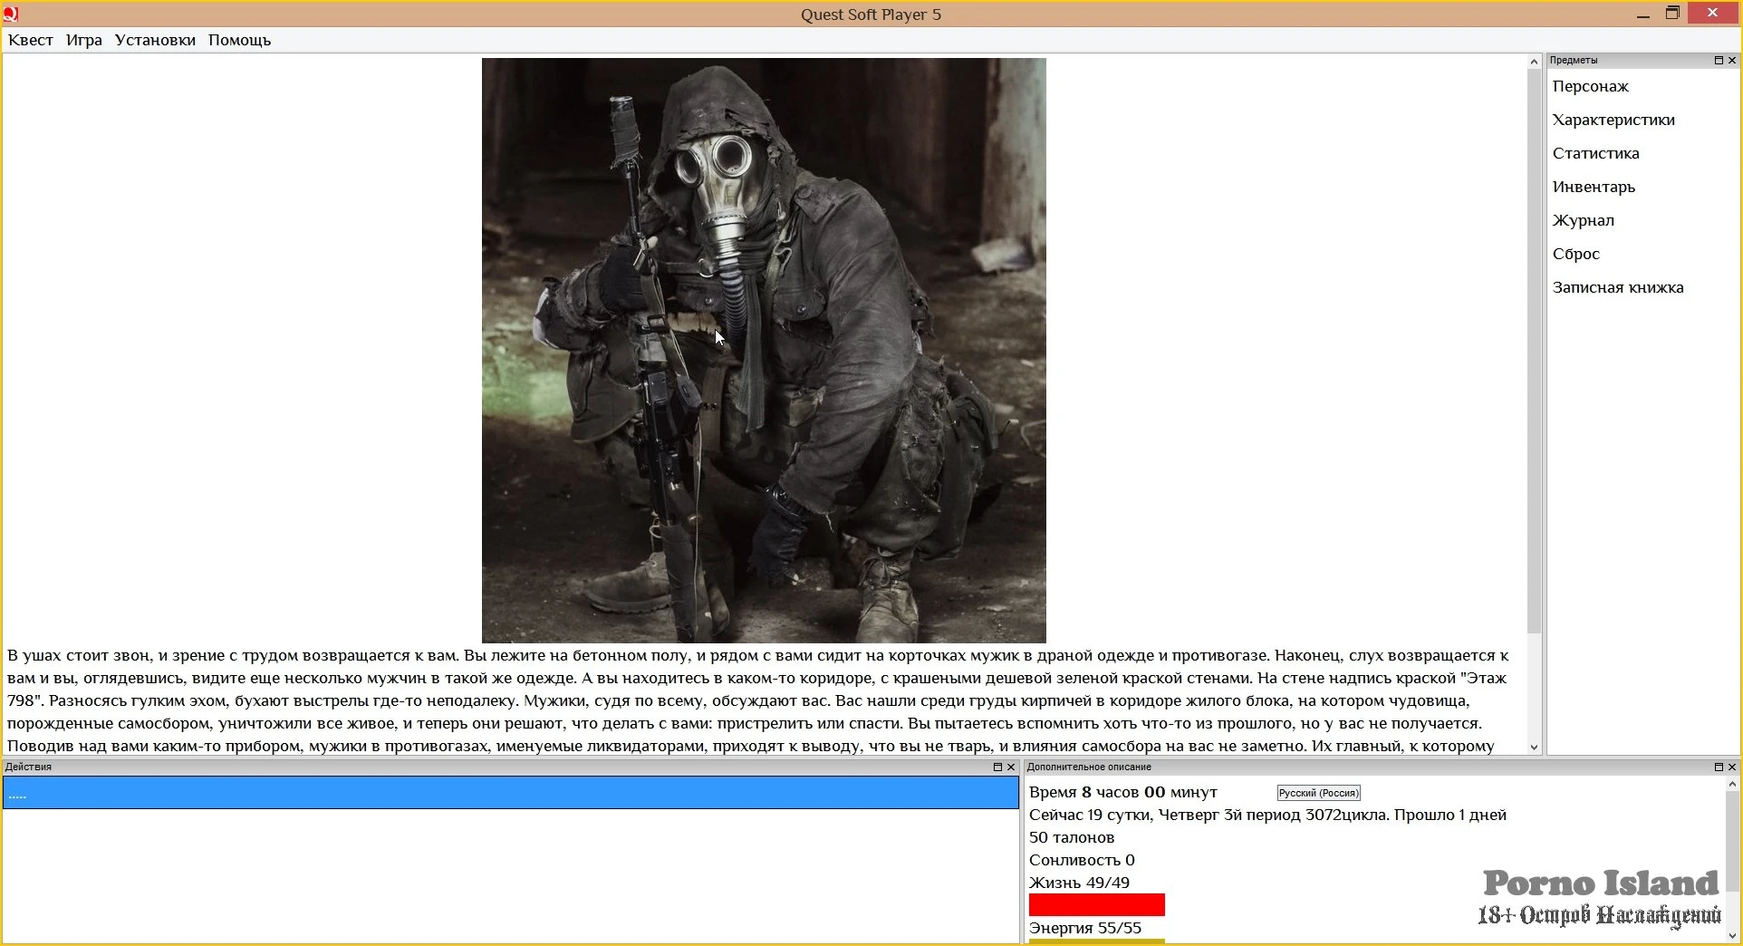The height and width of the screenshot is (946, 1743).
Task: Close the Предметы panel
Action: (1732, 61)
